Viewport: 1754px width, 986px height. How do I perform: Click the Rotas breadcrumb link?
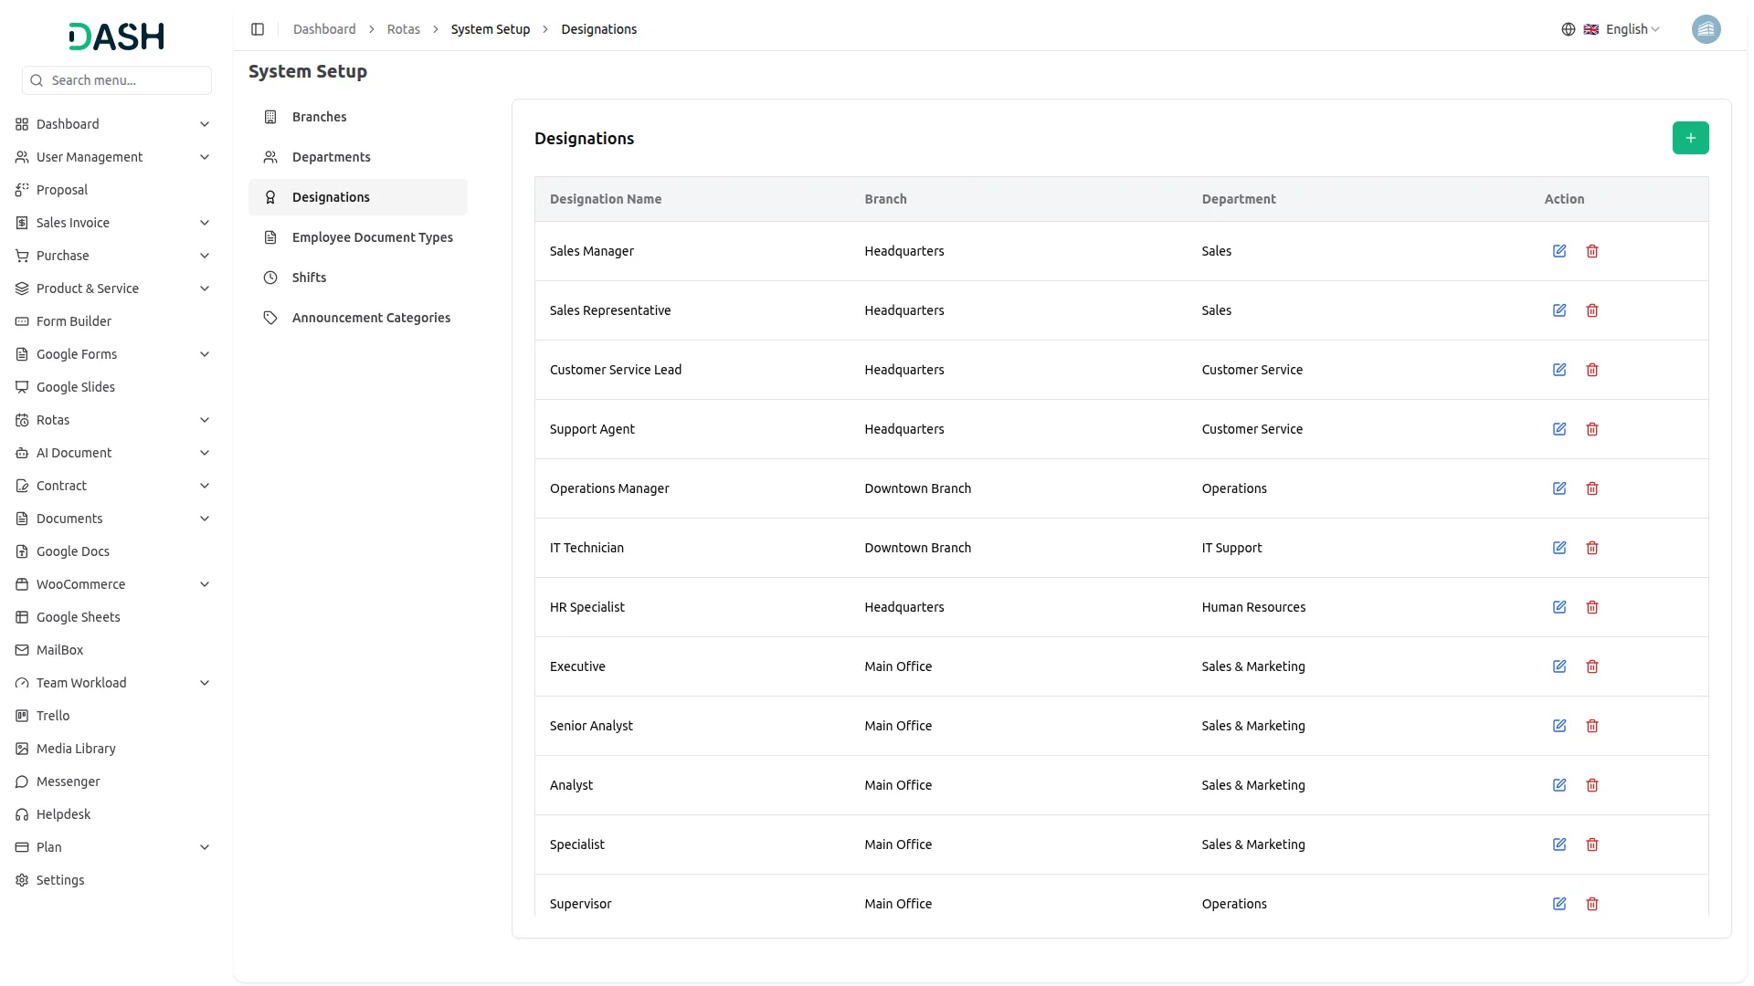pos(403,29)
